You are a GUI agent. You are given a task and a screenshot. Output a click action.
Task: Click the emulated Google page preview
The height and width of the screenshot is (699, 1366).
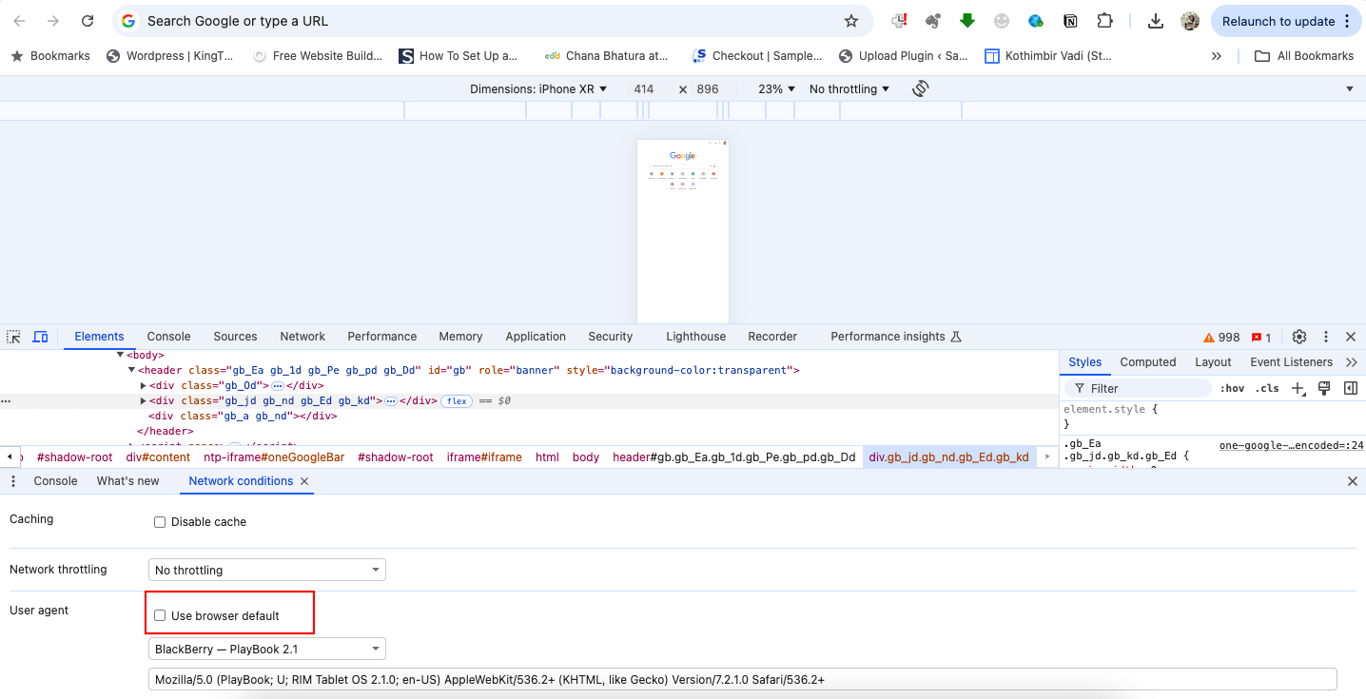click(683, 231)
